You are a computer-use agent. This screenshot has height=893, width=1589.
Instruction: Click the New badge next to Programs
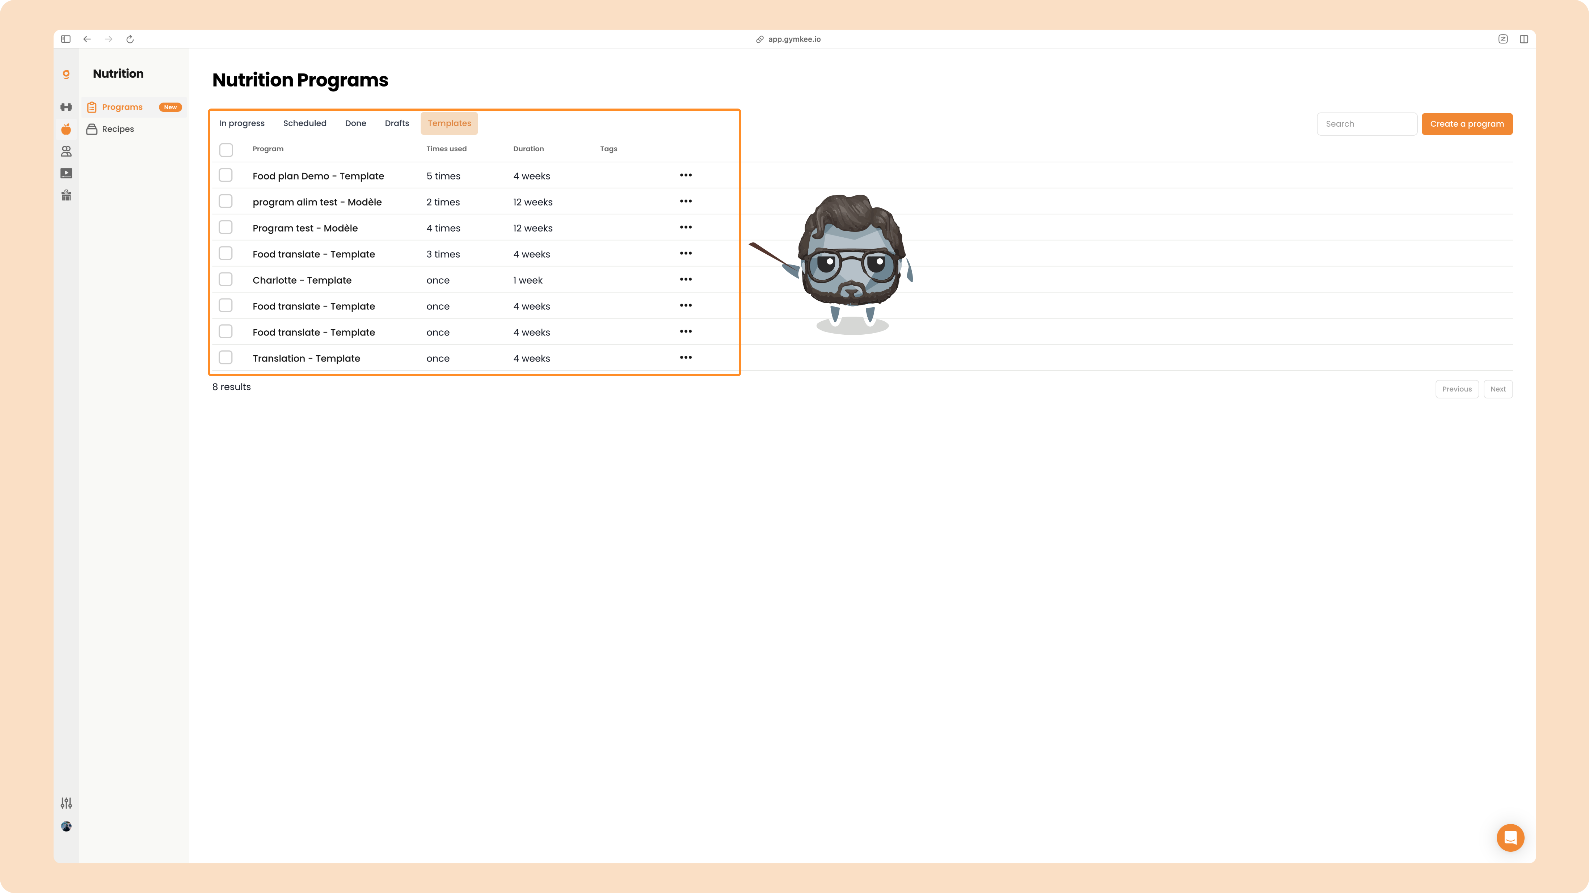tap(170, 107)
